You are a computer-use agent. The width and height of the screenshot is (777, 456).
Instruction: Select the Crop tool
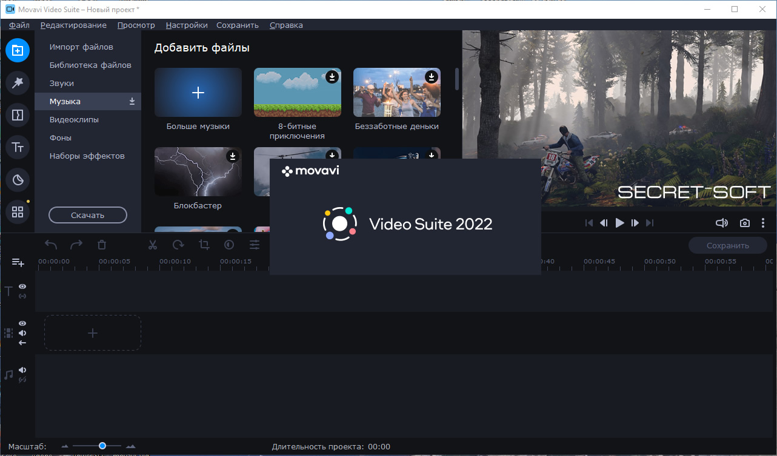(x=204, y=245)
